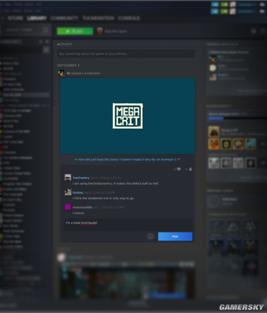267x313 pixels.
Task: Open the emoticon picker beside Post
Action: (x=150, y=237)
